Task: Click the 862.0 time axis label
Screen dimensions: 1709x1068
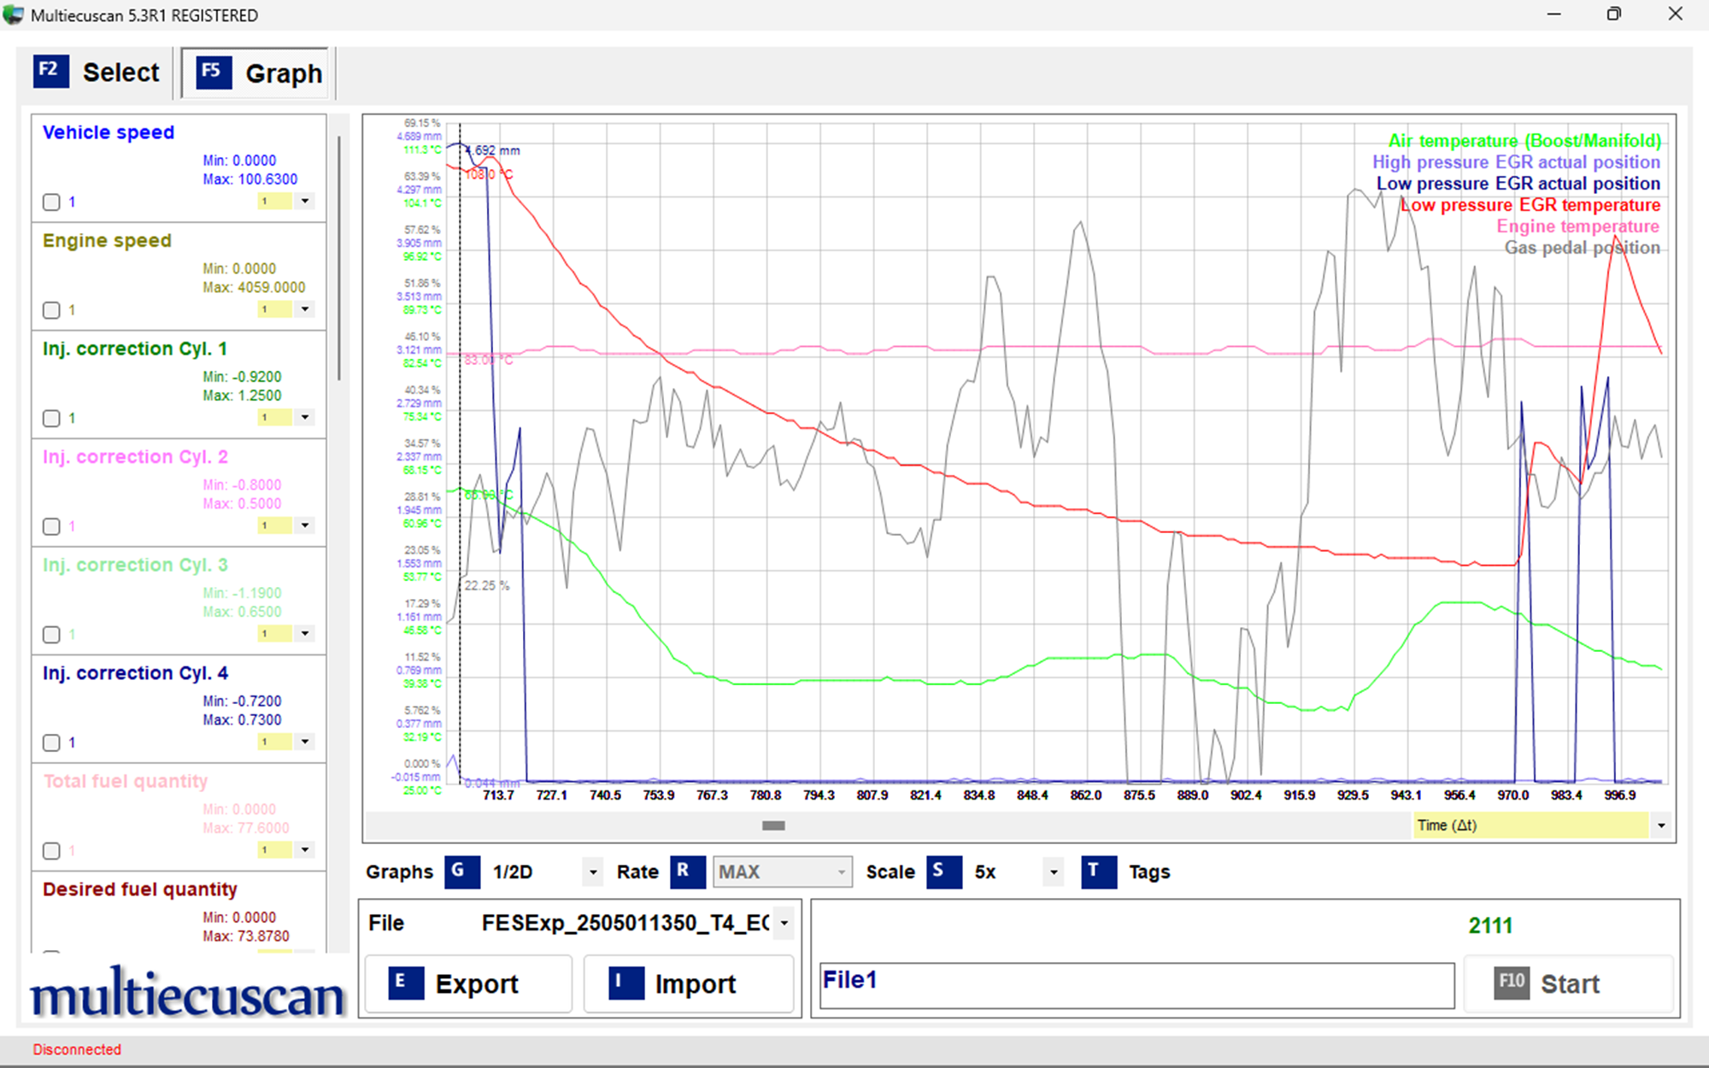Action: 1085,795
